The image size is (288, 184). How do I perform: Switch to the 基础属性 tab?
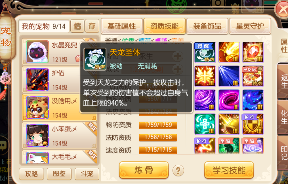122,26
